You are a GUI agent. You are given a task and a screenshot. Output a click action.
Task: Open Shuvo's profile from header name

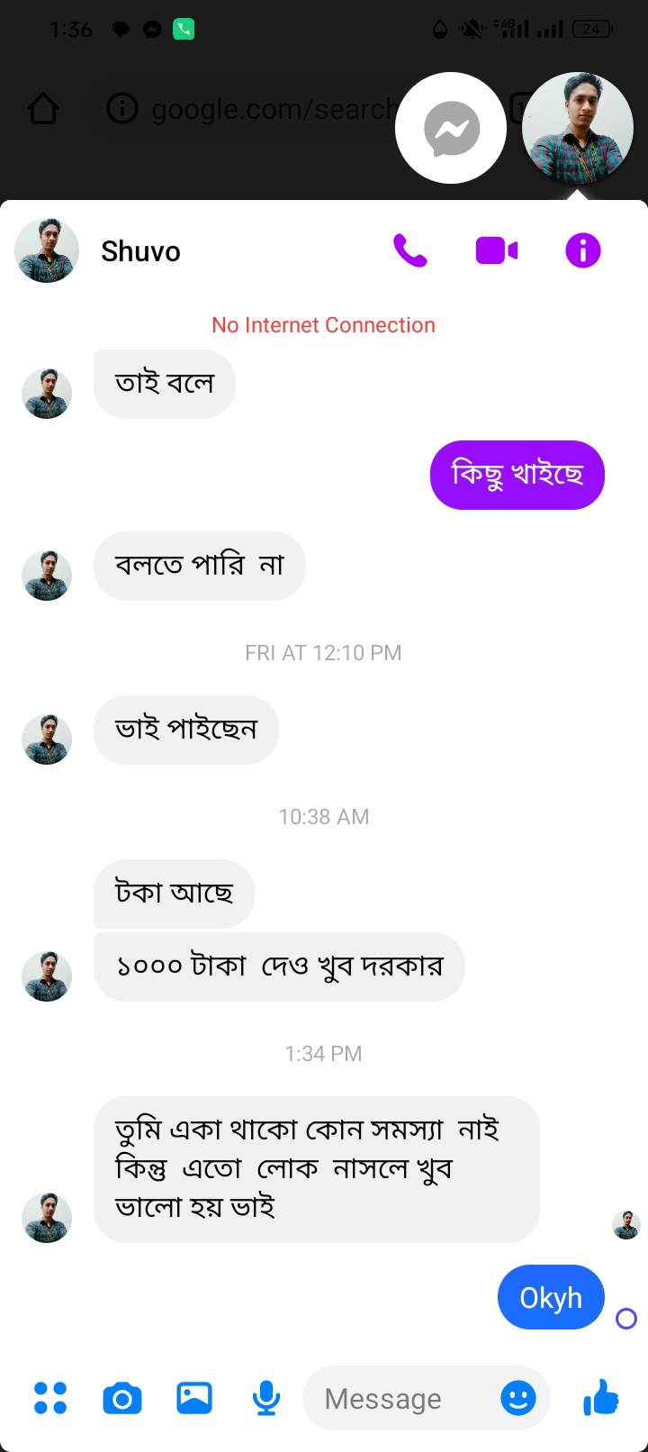click(140, 250)
